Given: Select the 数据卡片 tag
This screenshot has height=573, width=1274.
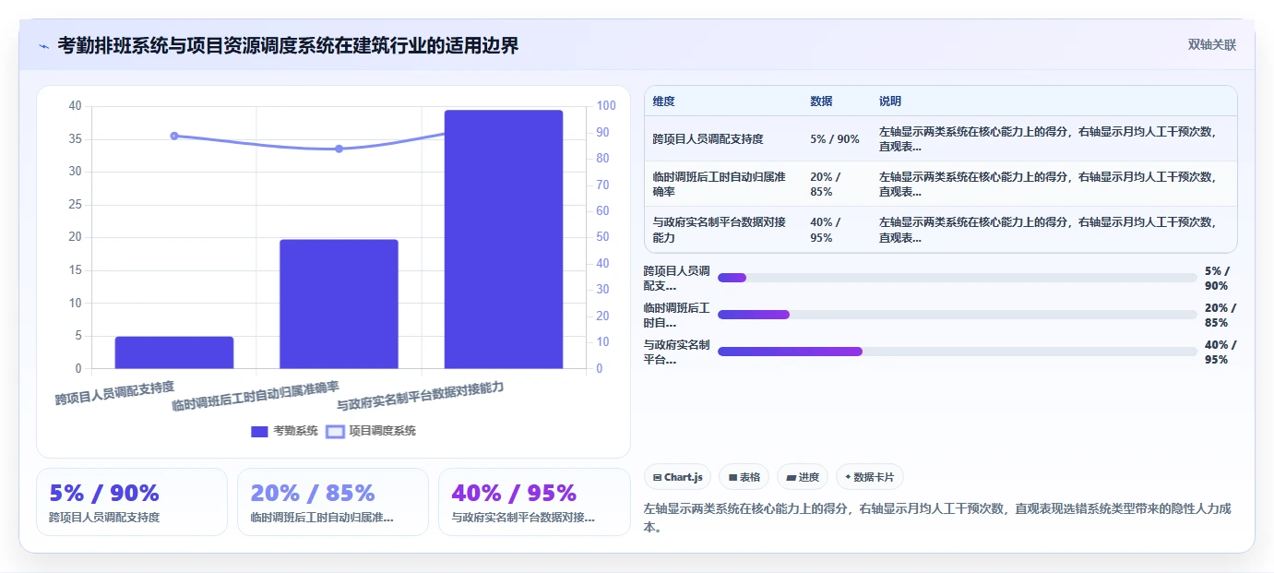Looking at the screenshot, I should [869, 477].
